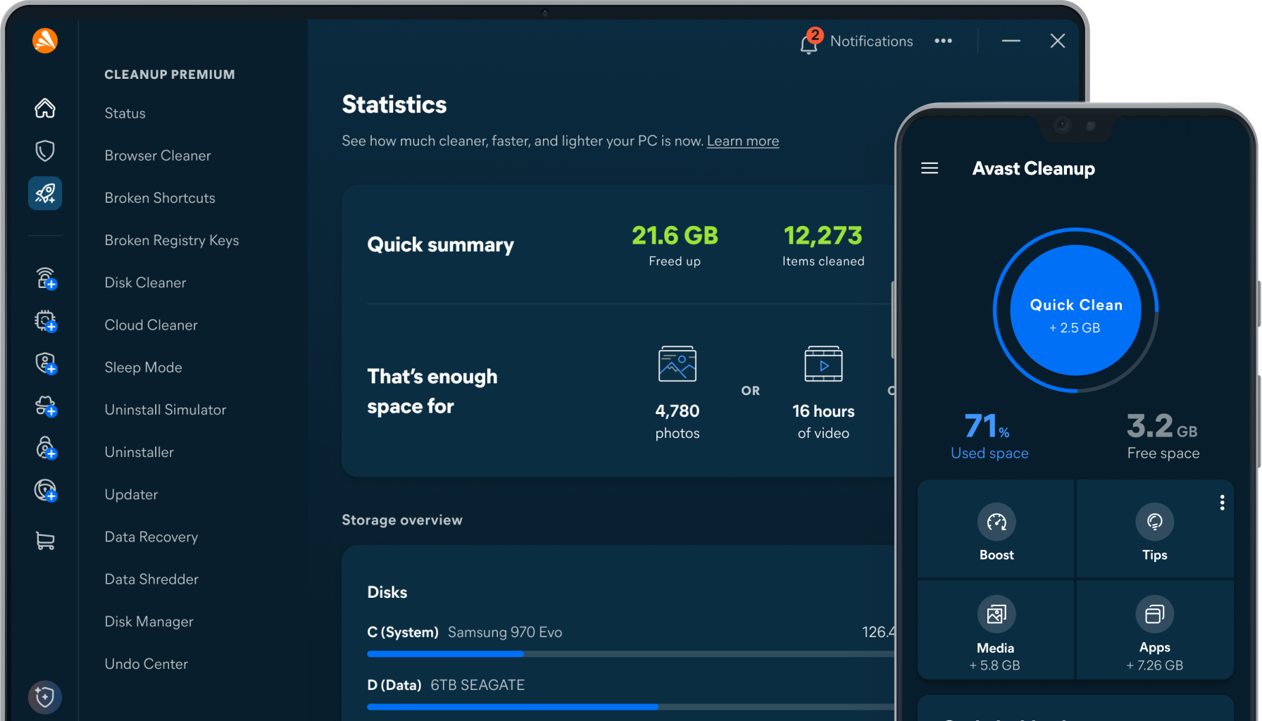
Task: Open Broken Registry Keys
Action: 172,241
